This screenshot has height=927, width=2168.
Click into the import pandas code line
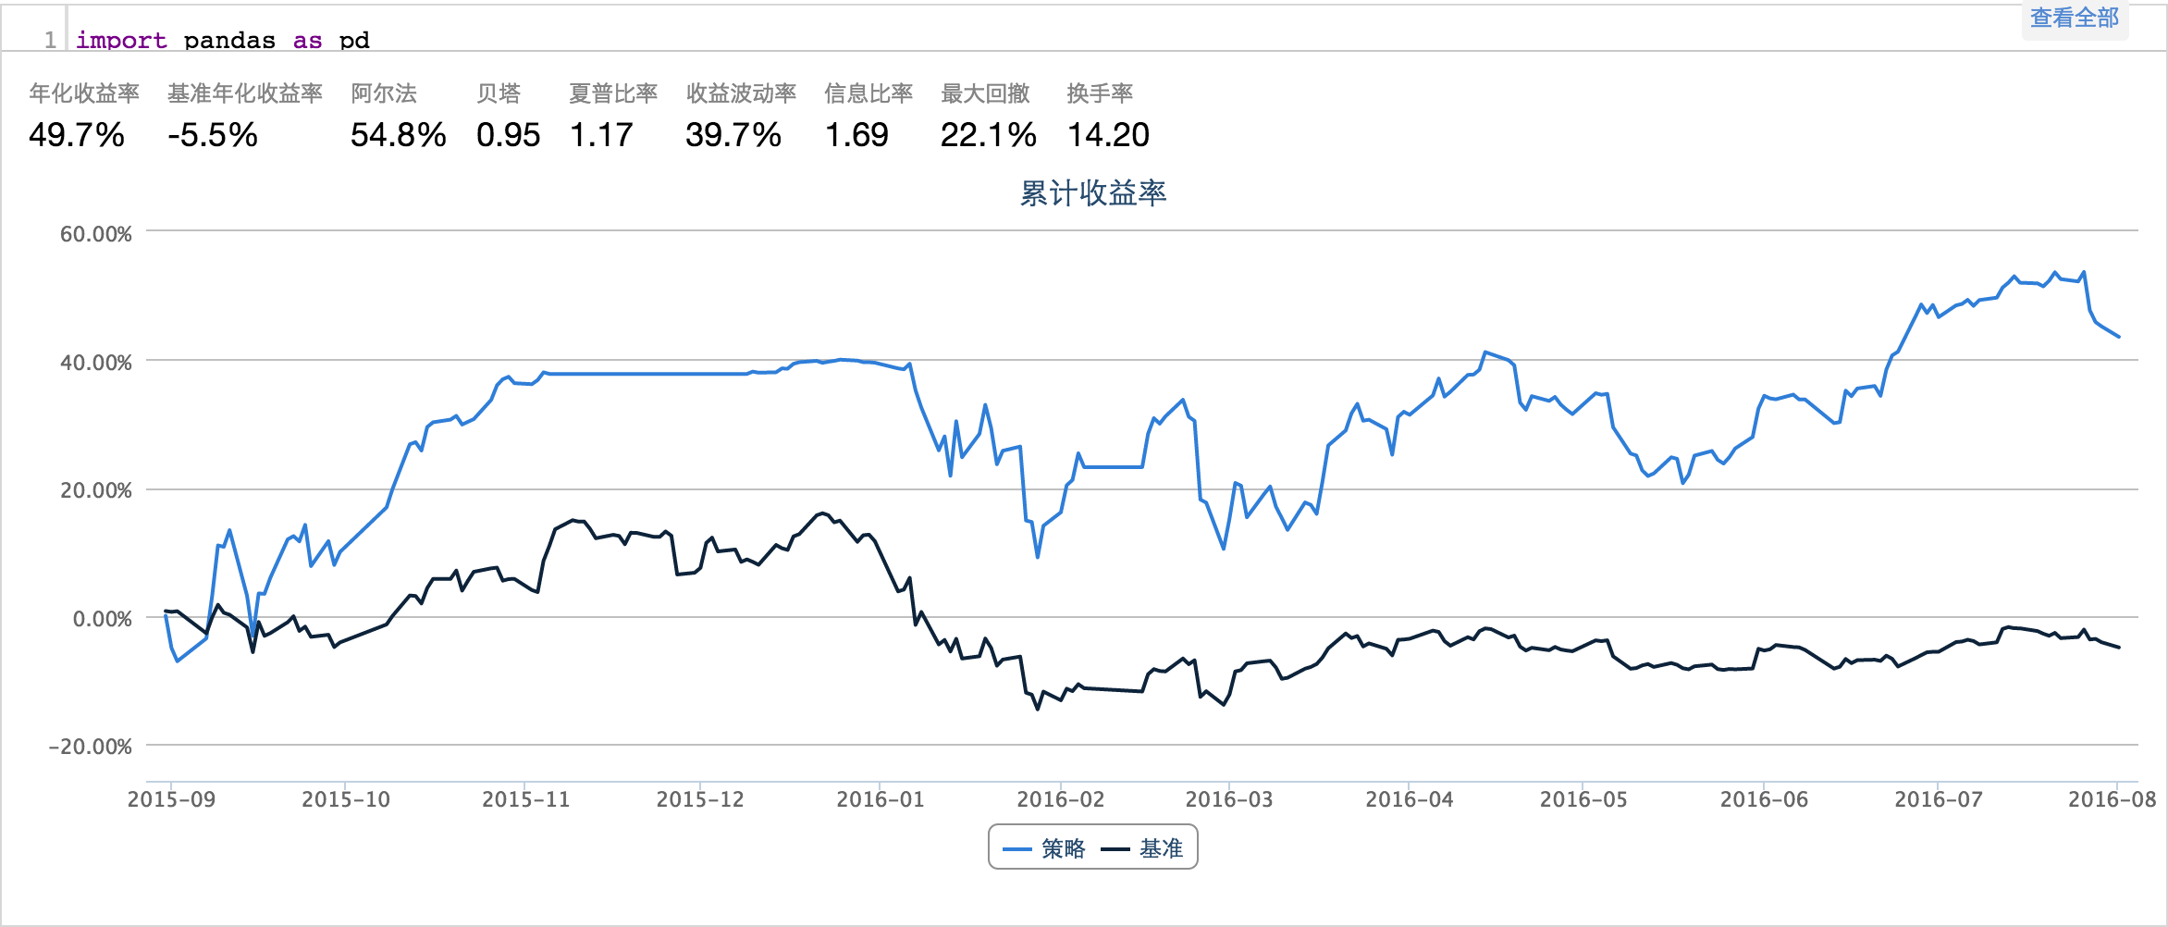pos(222,40)
